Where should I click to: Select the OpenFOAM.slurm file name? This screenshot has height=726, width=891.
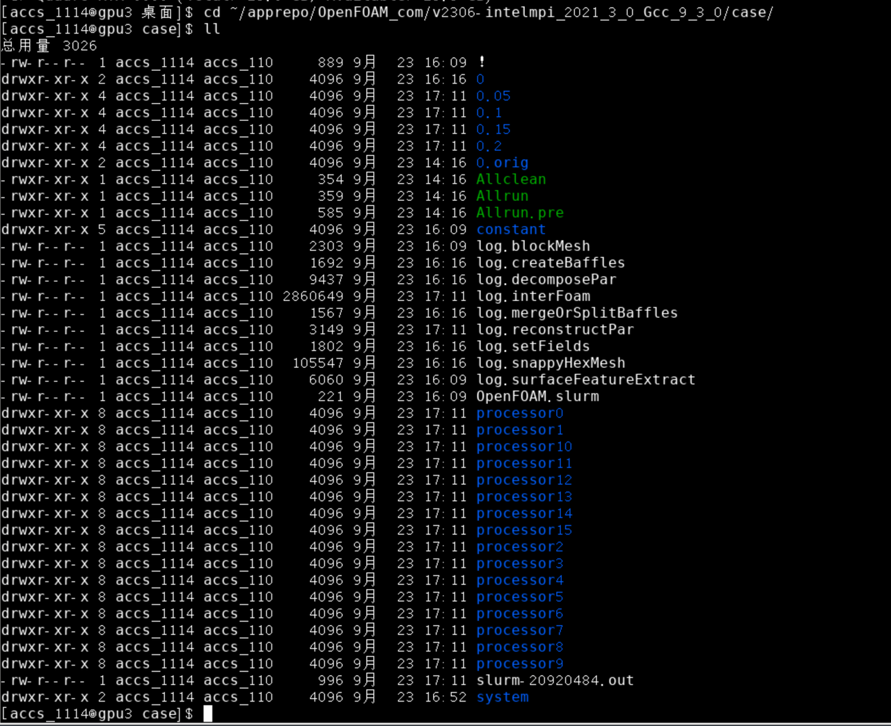[x=537, y=396]
